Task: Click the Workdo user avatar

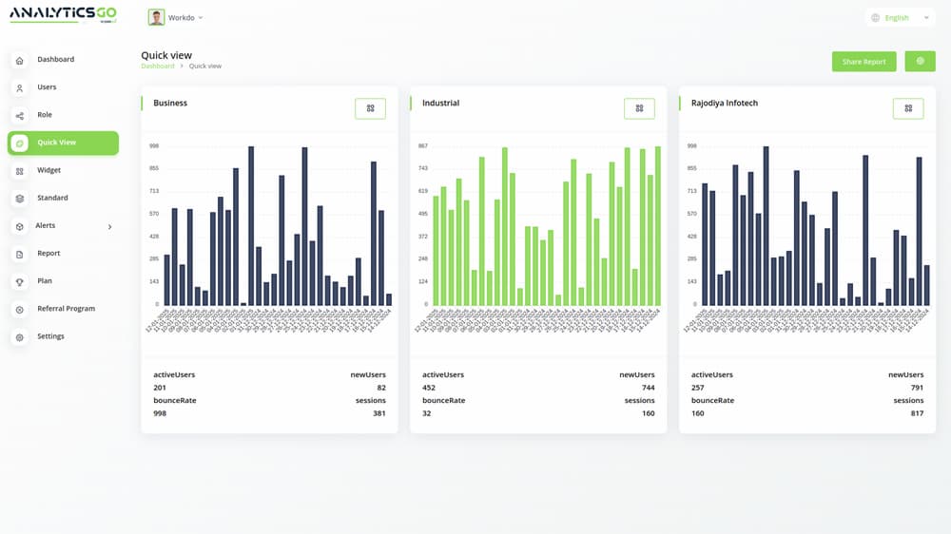Action: 156,17
